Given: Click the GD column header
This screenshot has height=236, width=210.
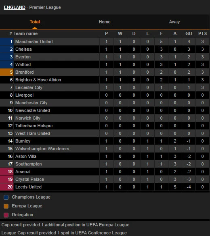Looking at the screenshot, I should tap(189, 33).
